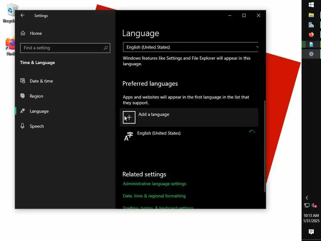Click the muted volume tray icon
The image size is (321, 241).
[314, 205]
